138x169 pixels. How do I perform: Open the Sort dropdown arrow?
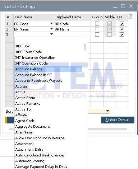click(108, 111)
